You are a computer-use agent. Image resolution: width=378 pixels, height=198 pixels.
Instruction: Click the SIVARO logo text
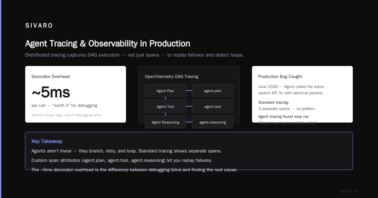coord(39,26)
